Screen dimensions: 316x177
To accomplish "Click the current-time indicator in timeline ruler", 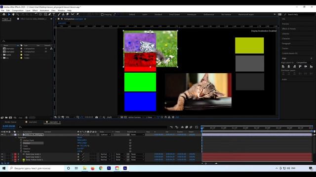I will click(x=202, y=128).
